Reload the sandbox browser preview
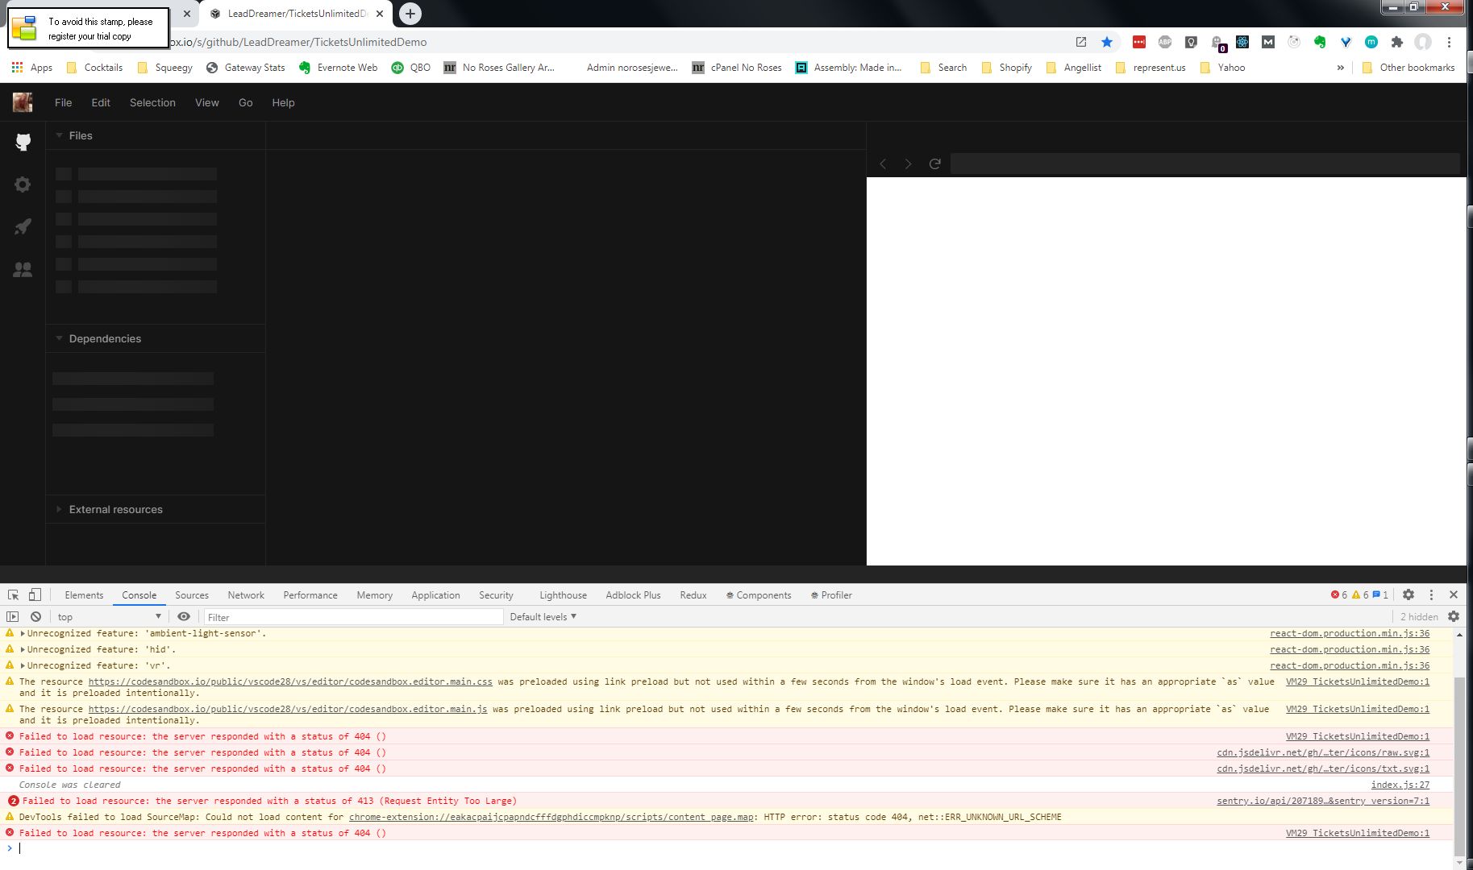The image size is (1473, 870). click(934, 163)
